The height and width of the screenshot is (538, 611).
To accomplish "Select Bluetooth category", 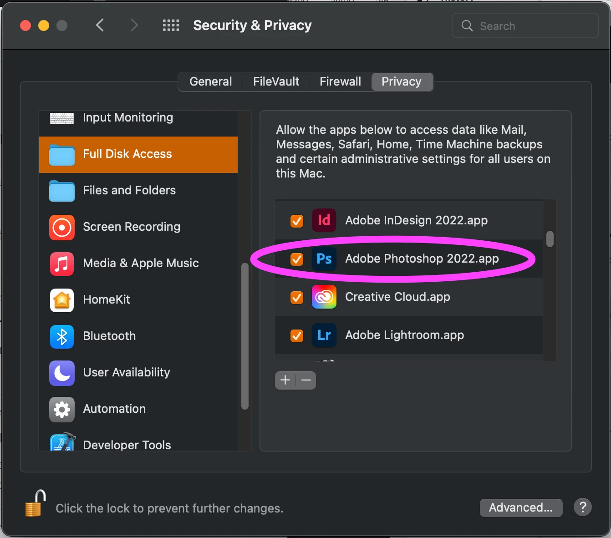I will pyautogui.click(x=138, y=336).
